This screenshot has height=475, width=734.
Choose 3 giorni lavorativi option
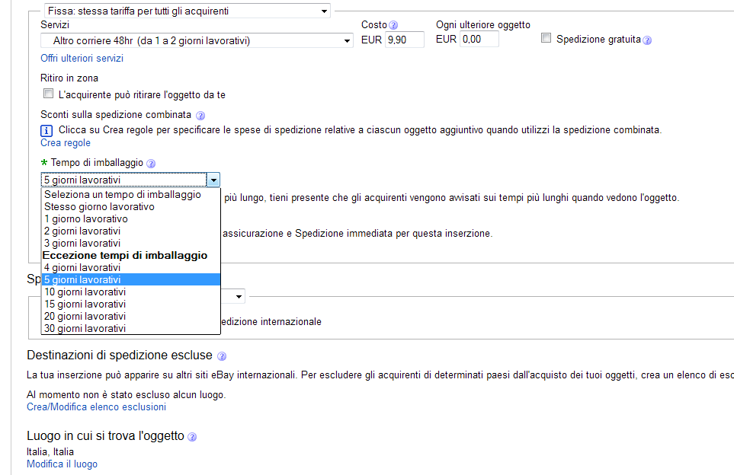pos(130,243)
